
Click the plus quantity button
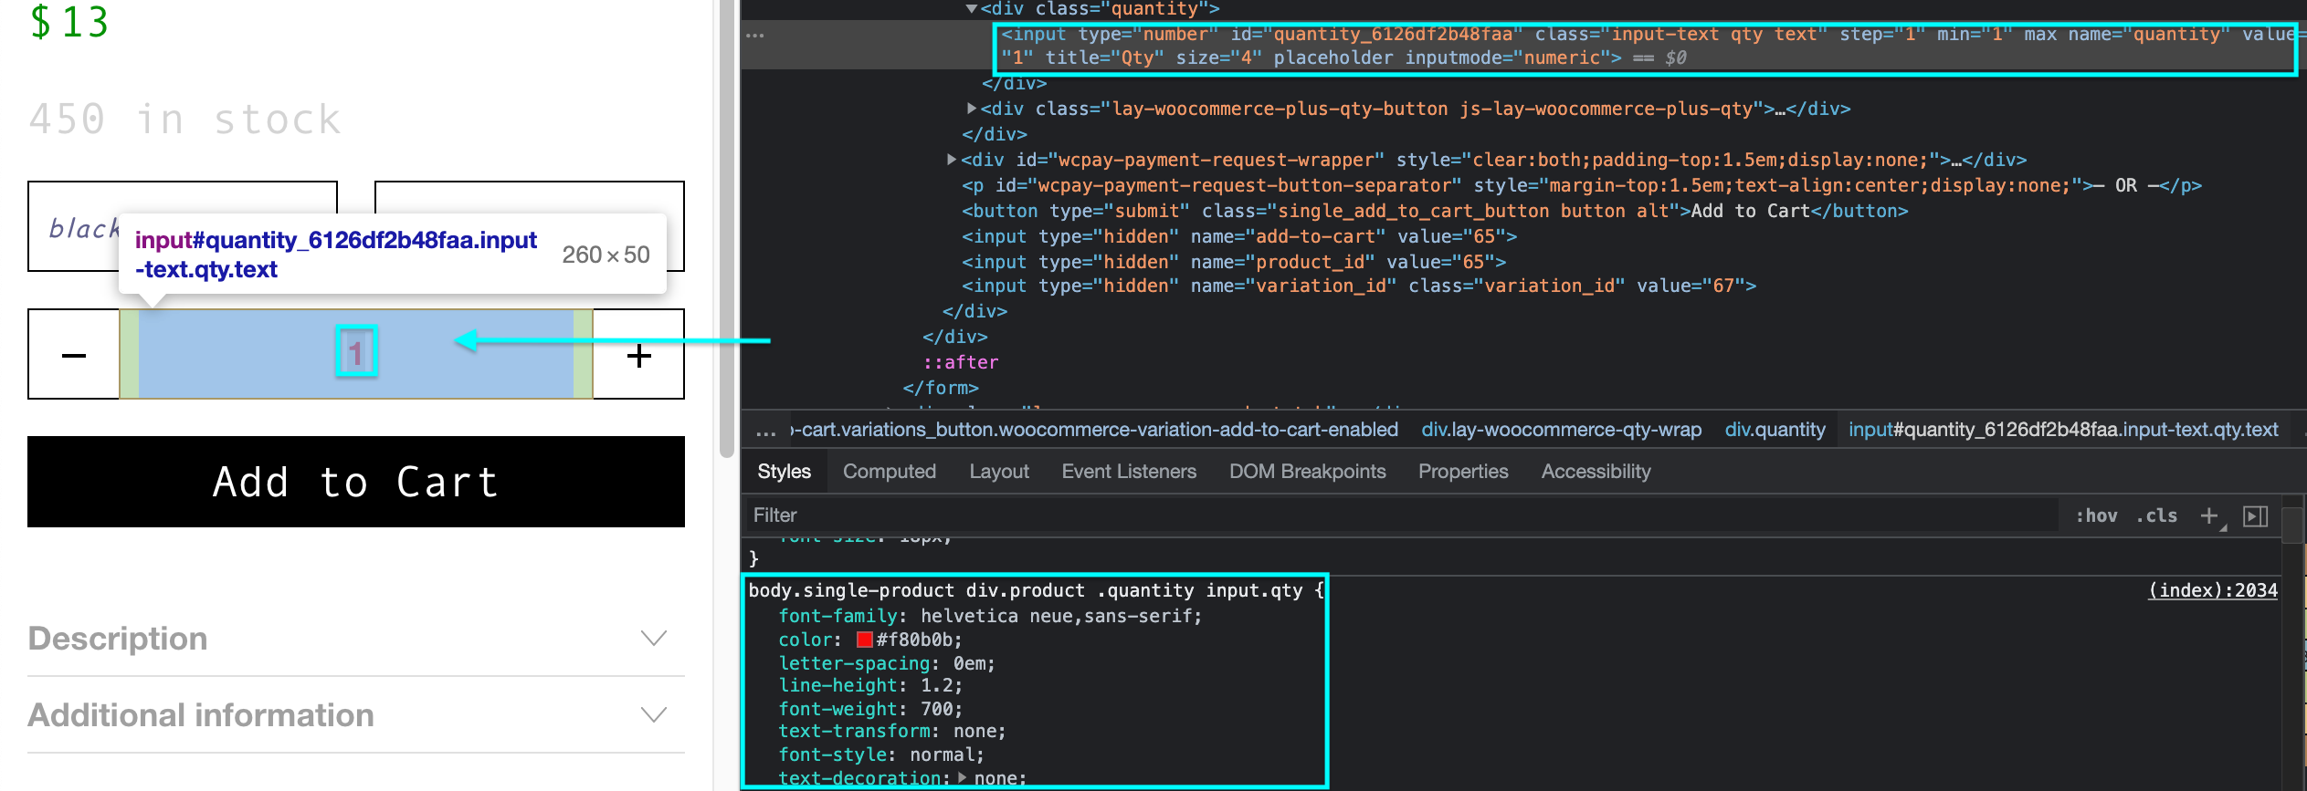639,354
